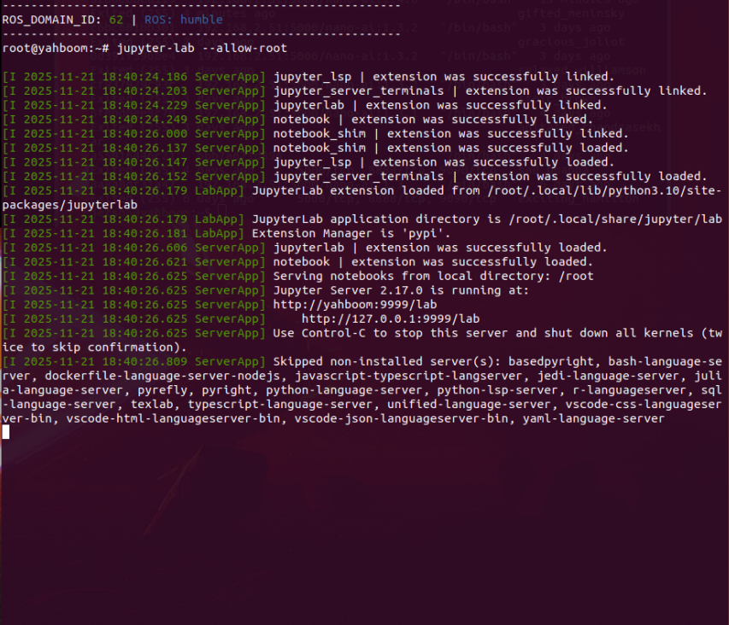
Task: Click the dockerfile-language-server-nodejs entry
Action: (151, 376)
